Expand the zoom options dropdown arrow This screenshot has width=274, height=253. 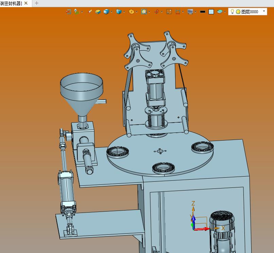tap(149, 12)
